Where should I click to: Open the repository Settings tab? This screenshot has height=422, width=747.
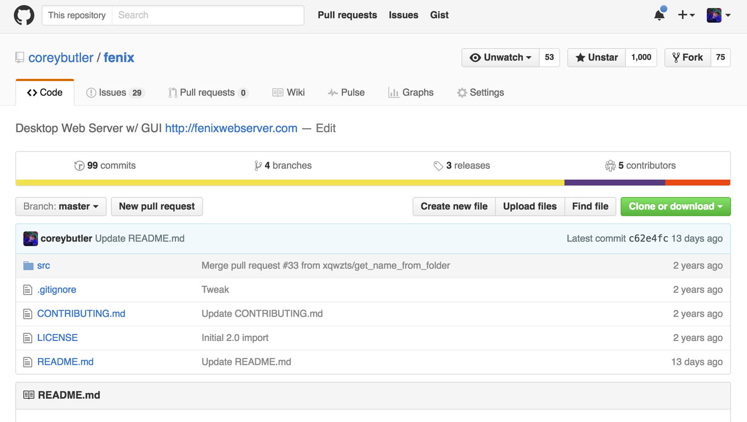(481, 92)
